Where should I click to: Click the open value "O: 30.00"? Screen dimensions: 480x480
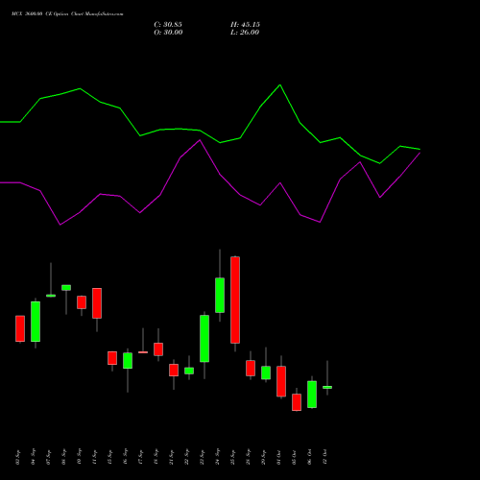click(168, 33)
